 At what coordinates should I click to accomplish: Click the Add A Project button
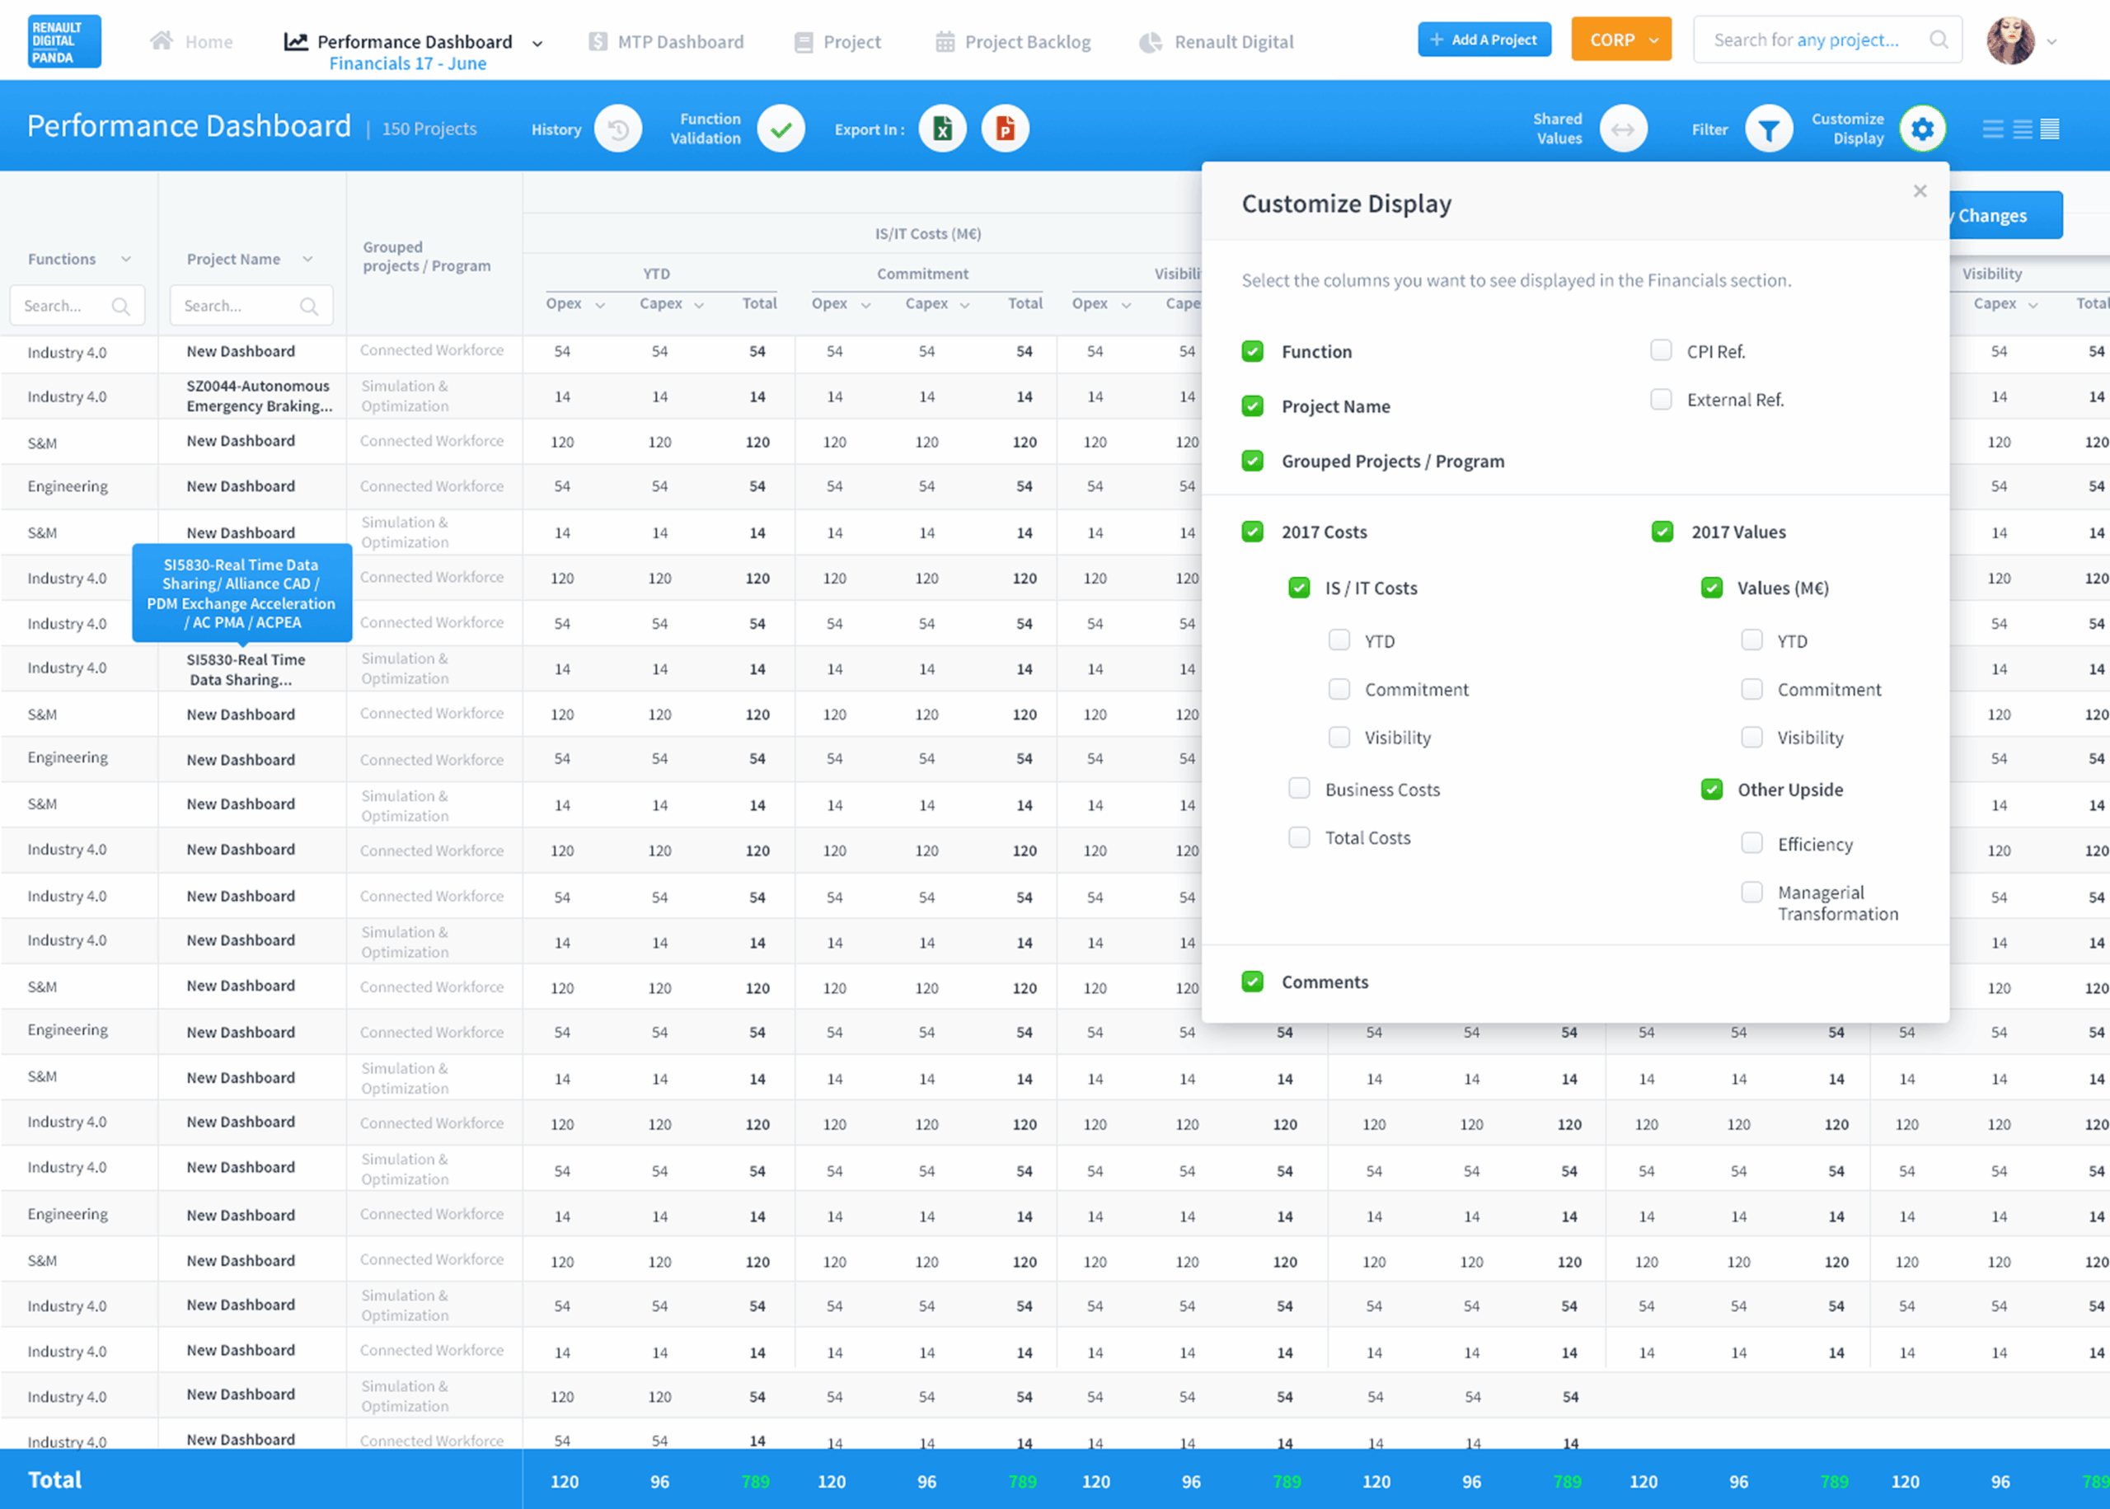tap(1484, 40)
